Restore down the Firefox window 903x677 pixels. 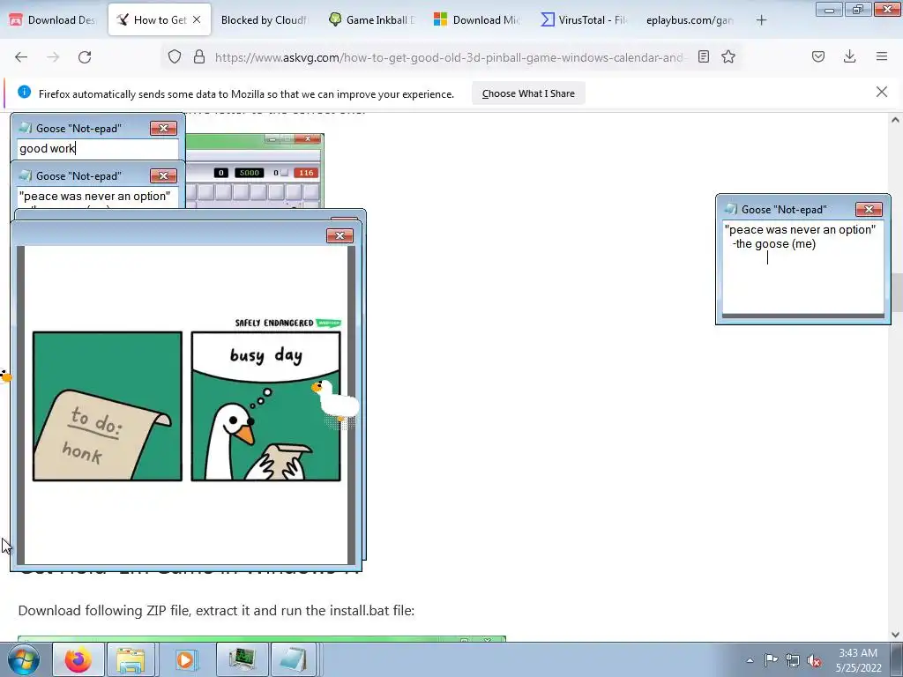(x=858, y=10)
